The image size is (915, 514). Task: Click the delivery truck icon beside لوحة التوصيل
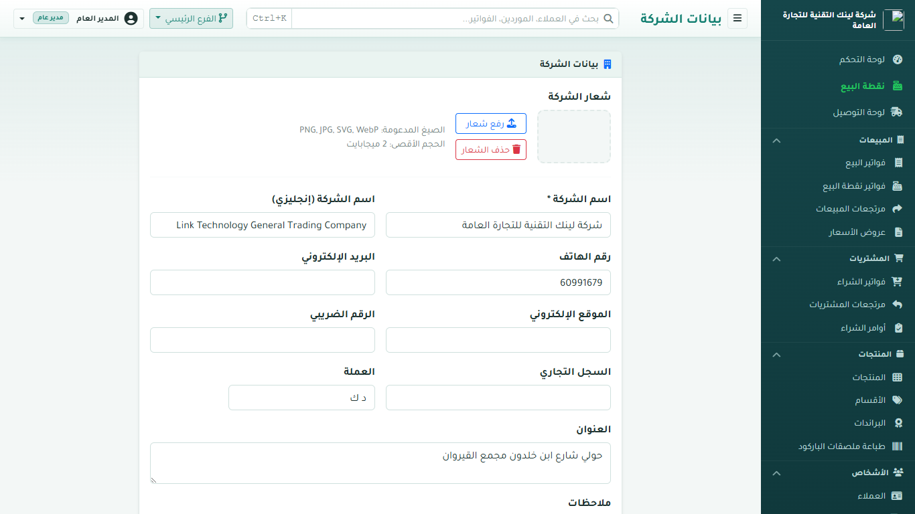click(897, 112)
